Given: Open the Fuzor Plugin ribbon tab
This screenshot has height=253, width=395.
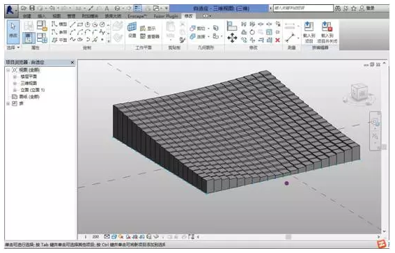Looking at the screenshot, I should [166, 16].
